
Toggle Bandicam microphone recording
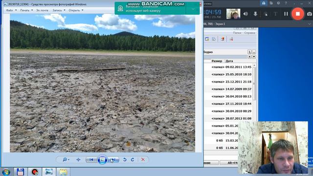[255, 14]
